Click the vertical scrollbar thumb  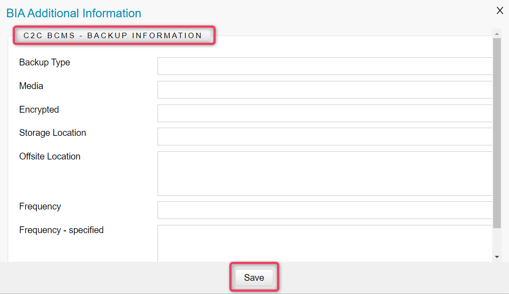(x=497, y=132)
